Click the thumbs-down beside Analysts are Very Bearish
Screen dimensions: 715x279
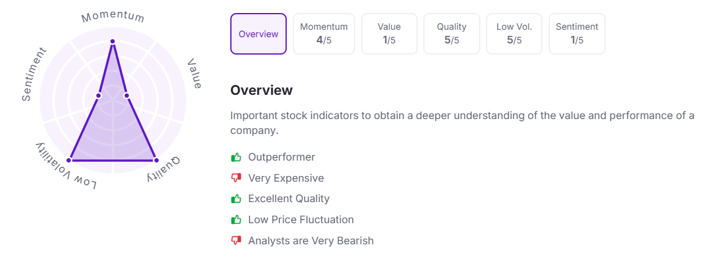[236, 241]
